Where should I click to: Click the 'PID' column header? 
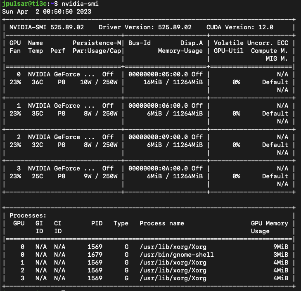(x=97, y=223)
